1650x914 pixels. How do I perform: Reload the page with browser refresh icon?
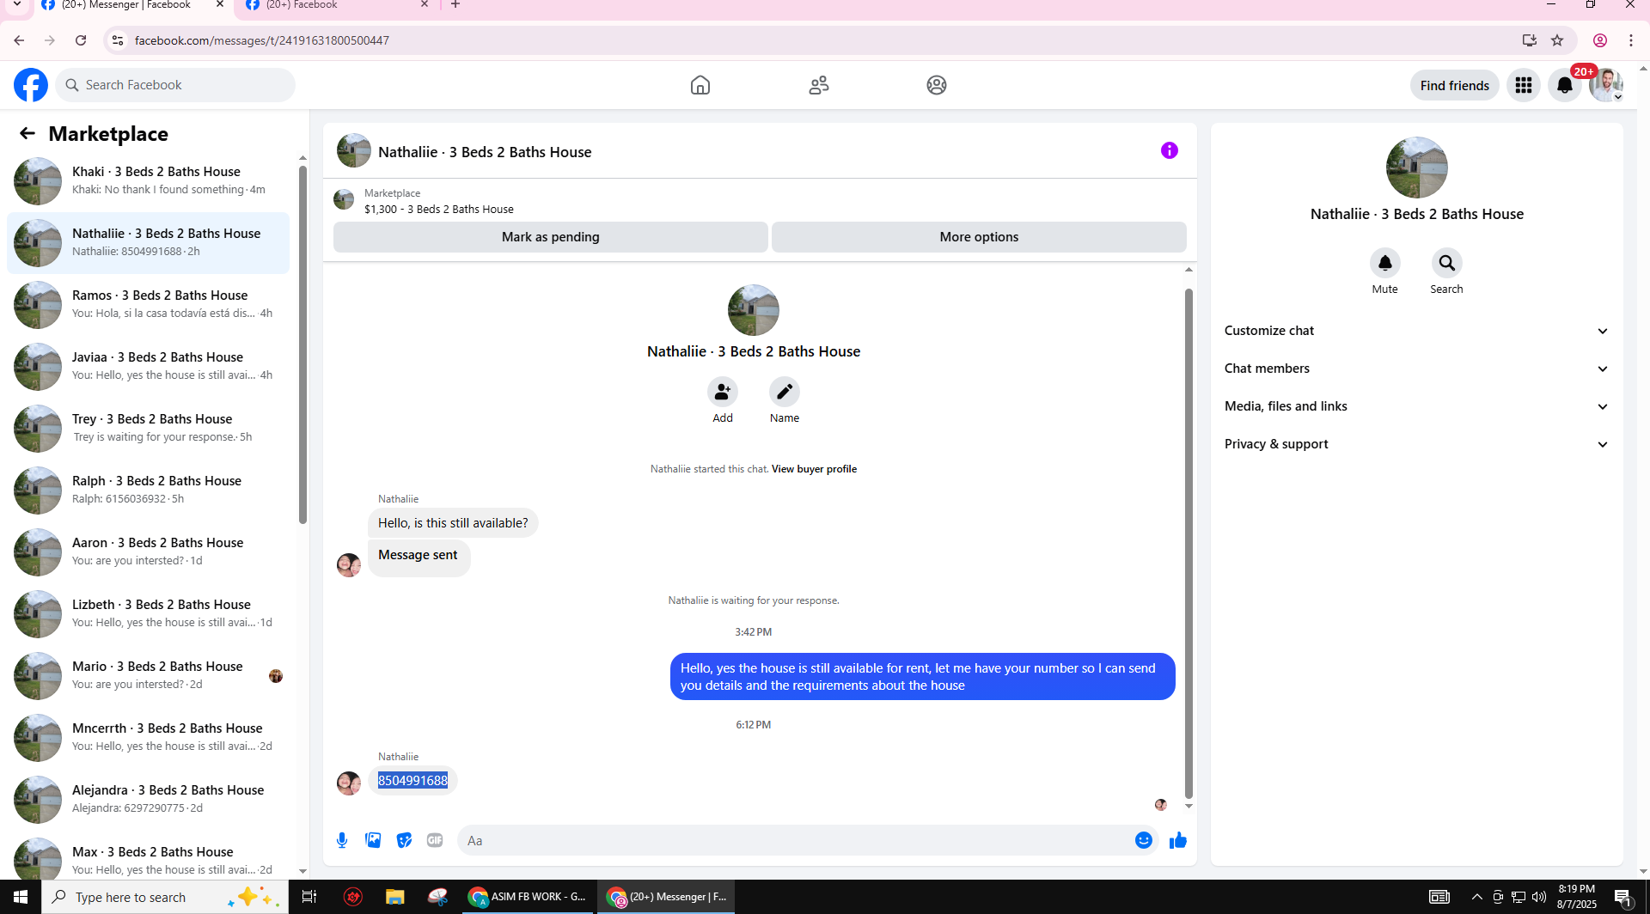pyautogui.click(x=81, y=40)
